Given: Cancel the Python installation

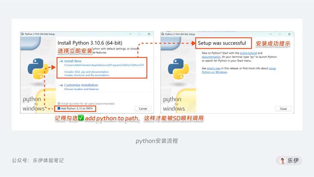Looking at the screenshot, I should click(x=143, y=109).
